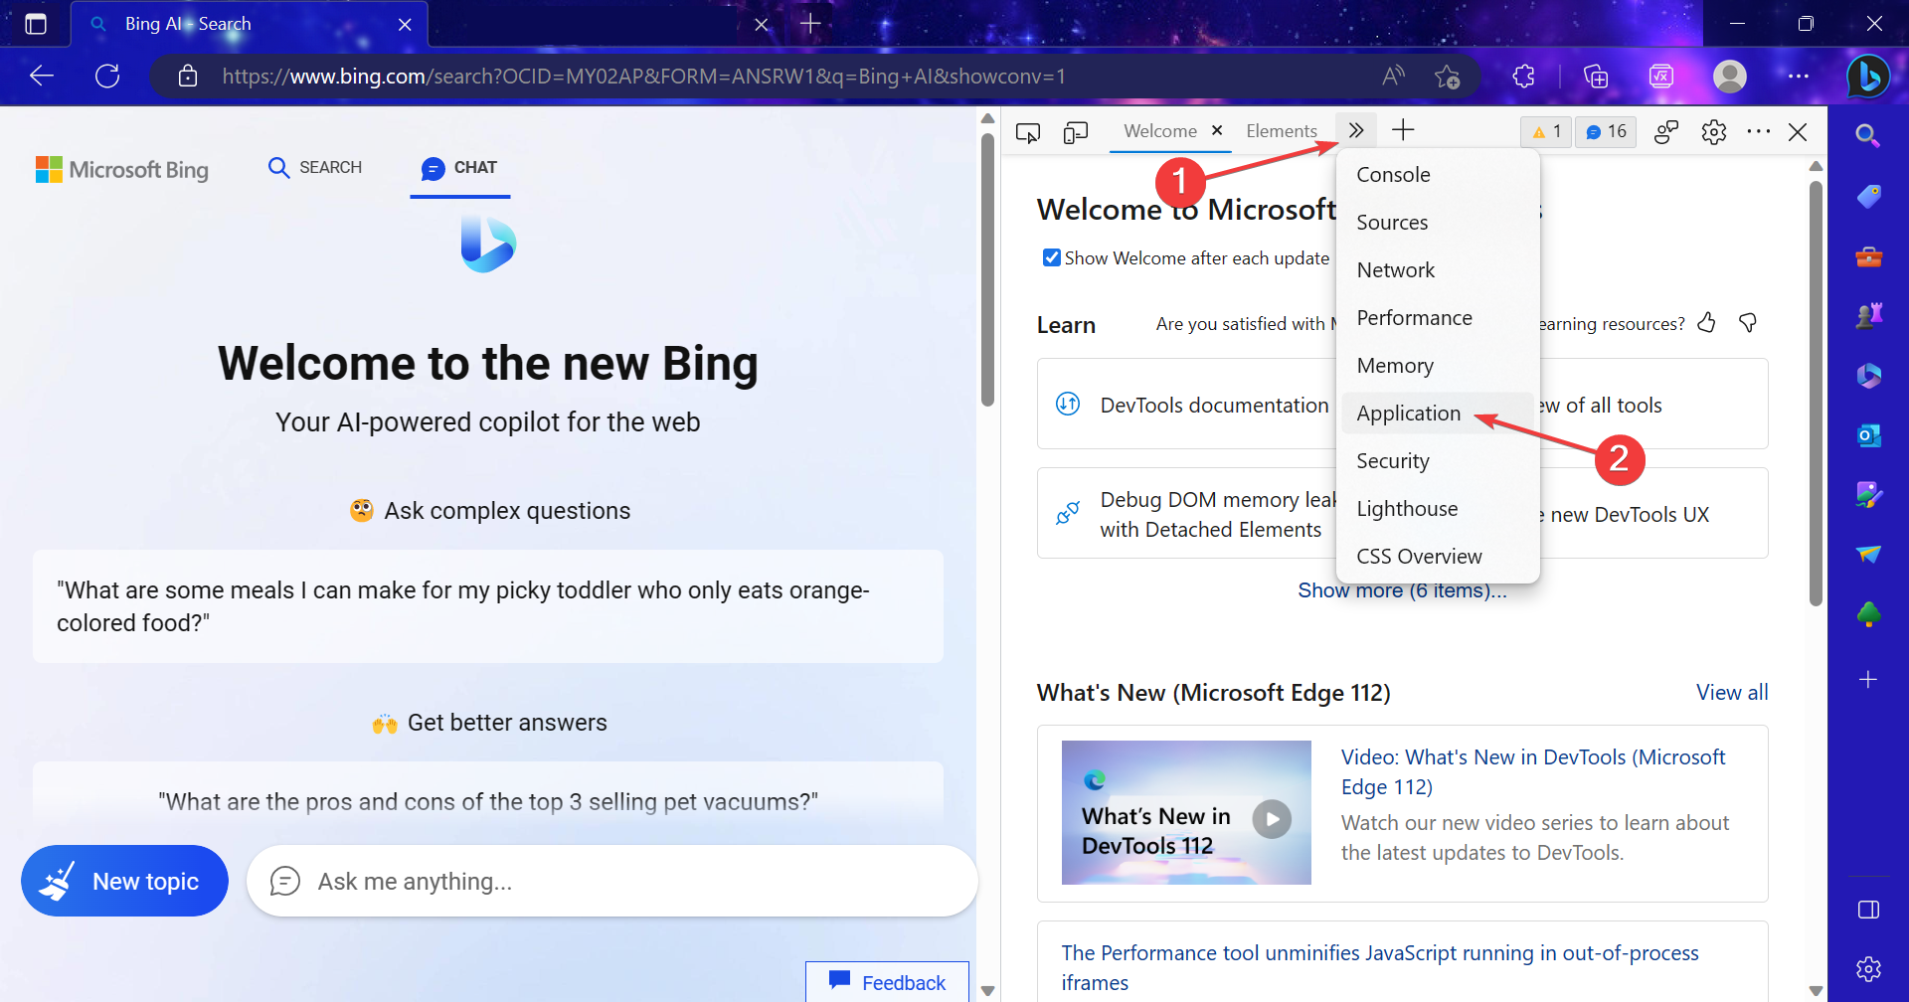Select Network from the tools menu

click(x=1439, y=270)
